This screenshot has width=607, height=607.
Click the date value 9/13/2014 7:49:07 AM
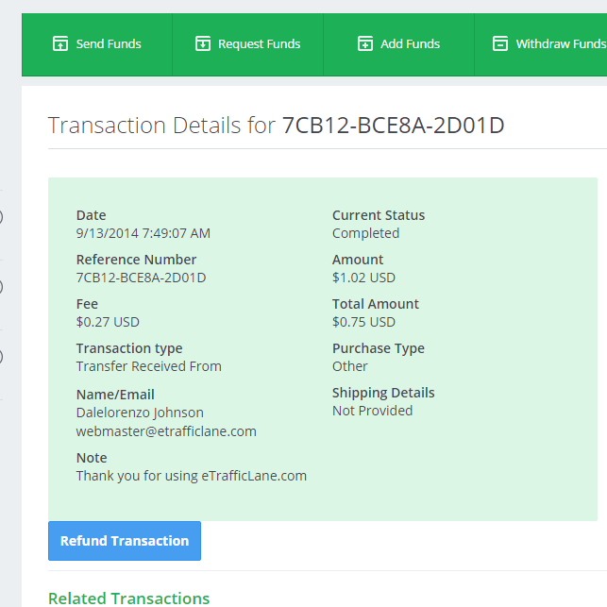tap(143, 233)
